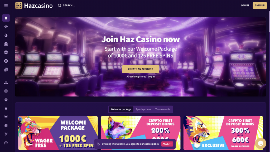
Task: Select the flame hot games icon
Action: point(6,35)
